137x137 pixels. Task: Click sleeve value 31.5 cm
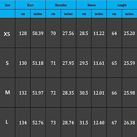click(x=84, y=123)
